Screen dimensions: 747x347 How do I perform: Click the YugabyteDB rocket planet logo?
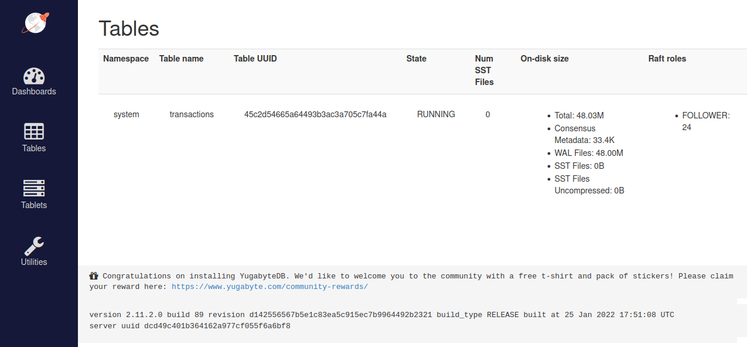pyautogui.click(x=34, y=23)
